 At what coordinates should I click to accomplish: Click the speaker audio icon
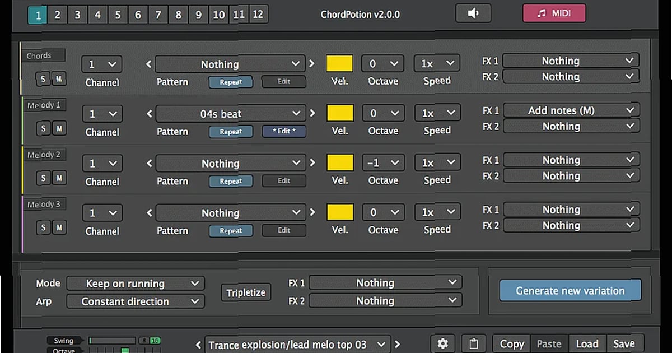[473, 12]
